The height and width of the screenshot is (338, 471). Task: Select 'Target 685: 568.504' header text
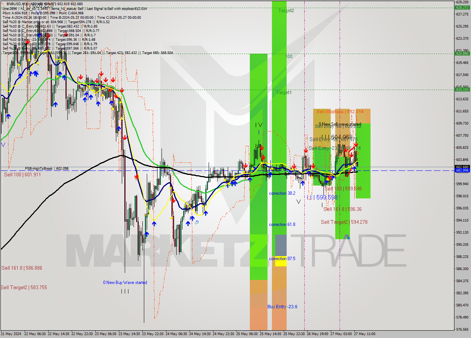158,53
